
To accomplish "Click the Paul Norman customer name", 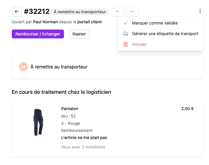I will click(45, 22).
